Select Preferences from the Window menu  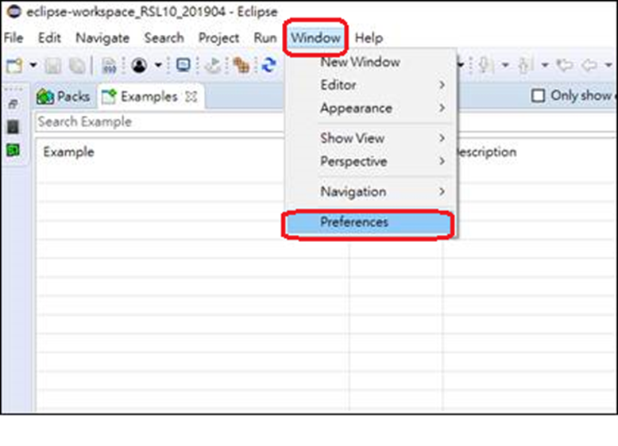[354, 222]
